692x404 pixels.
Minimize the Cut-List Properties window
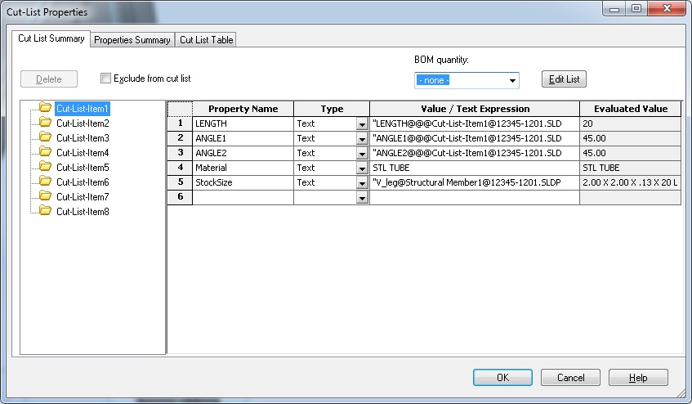(614, 8)
